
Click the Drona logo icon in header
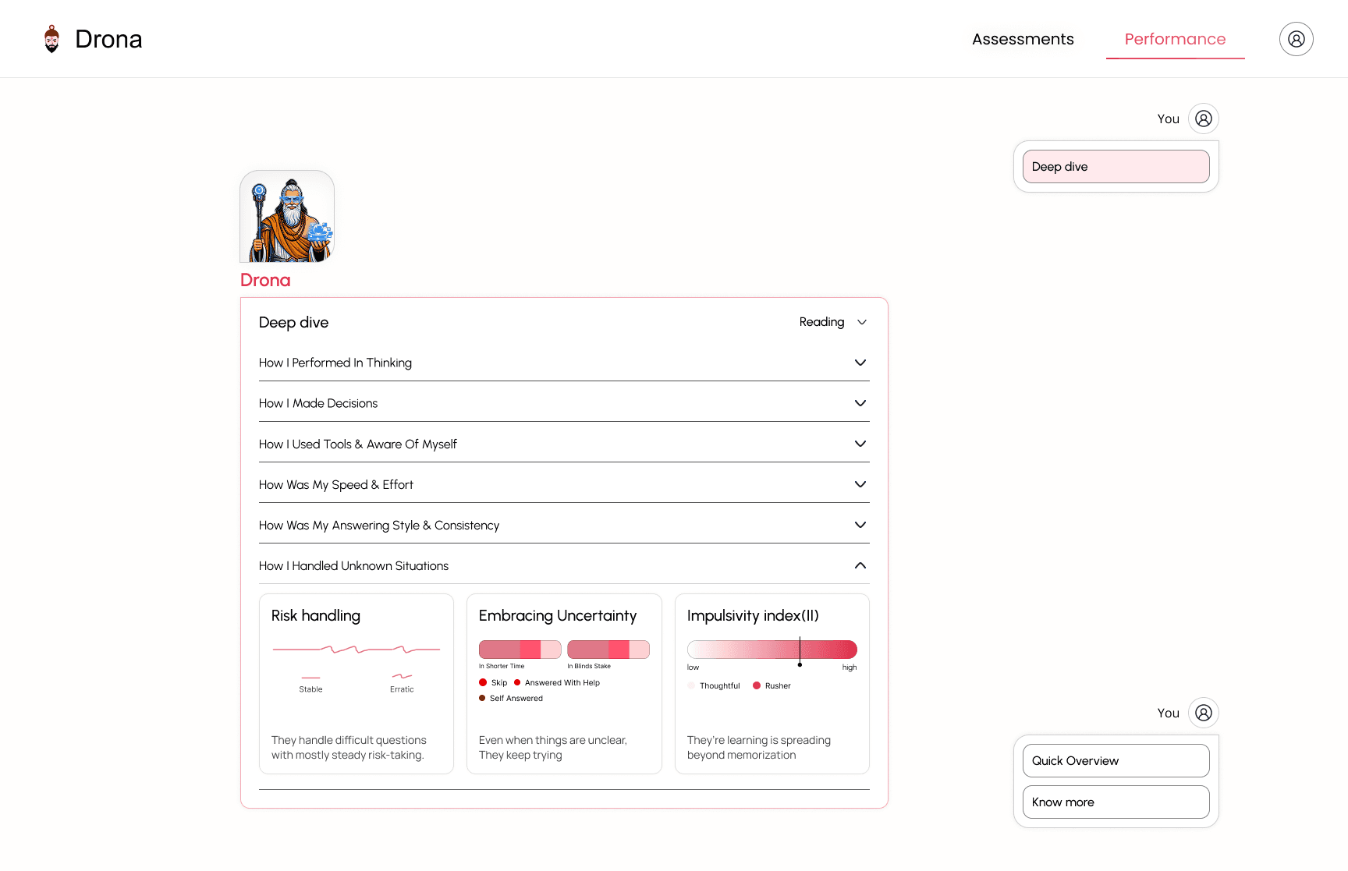tap(51, 39)
